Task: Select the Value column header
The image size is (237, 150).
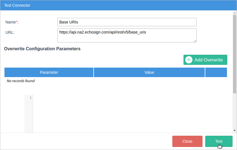Action: tap(149, 72)
